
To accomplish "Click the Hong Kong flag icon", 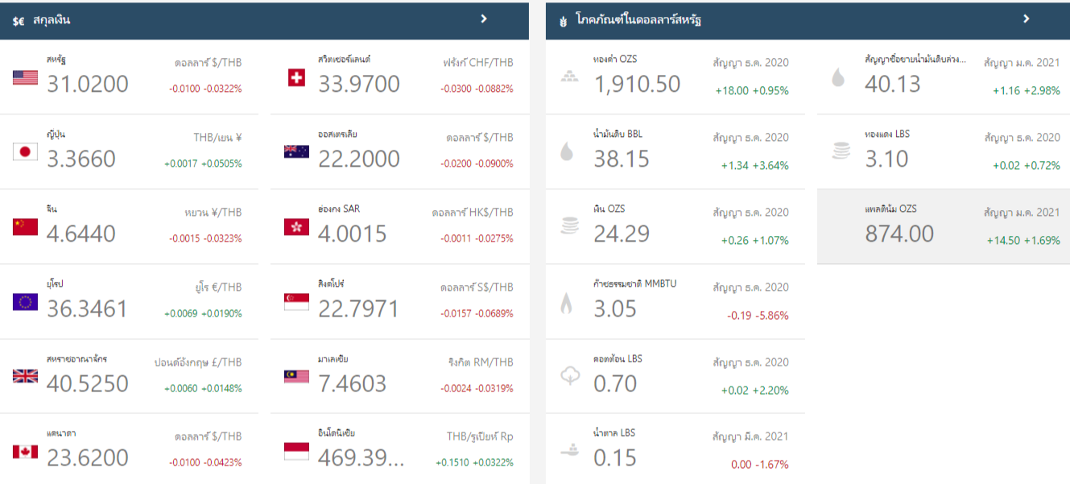I will 296,227.
